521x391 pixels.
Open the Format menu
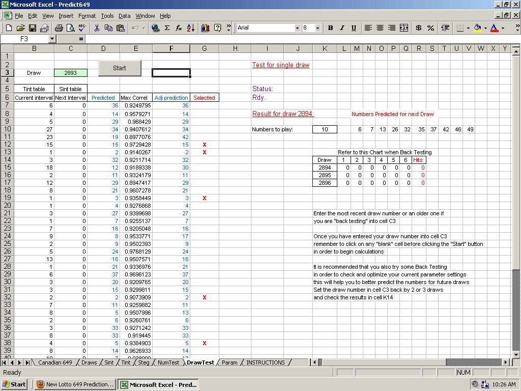(86, 16)
